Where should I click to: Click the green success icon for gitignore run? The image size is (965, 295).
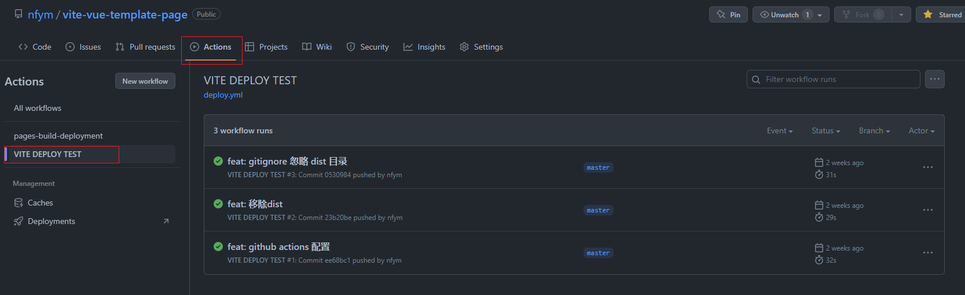point(218,161)
